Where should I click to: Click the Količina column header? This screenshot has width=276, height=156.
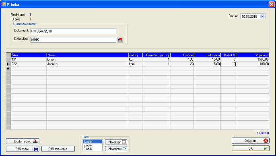[x=182, y=55]
